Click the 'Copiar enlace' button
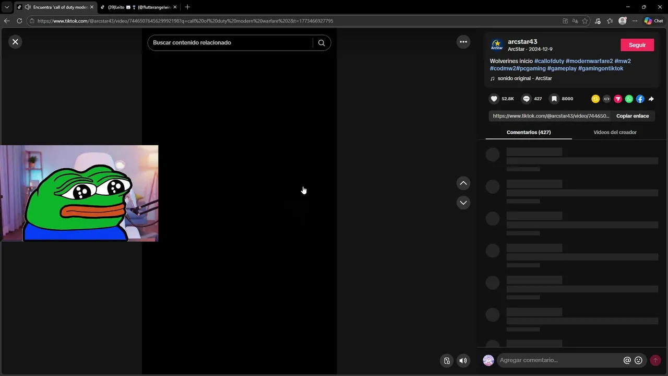The width and height of the screenshot is (668, 376). (633, 116)
